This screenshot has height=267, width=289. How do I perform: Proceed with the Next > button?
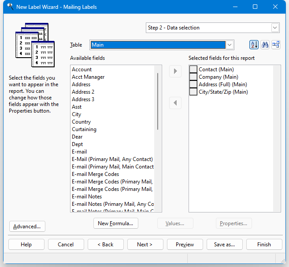point(145,245)
